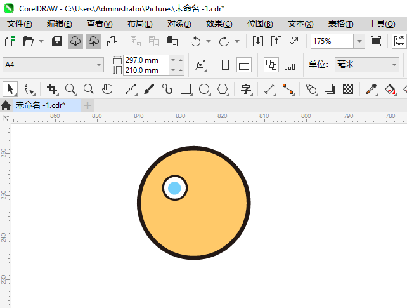Select the Transparency checkerboard tool
The image size is (407, 308).
(348, 89)
